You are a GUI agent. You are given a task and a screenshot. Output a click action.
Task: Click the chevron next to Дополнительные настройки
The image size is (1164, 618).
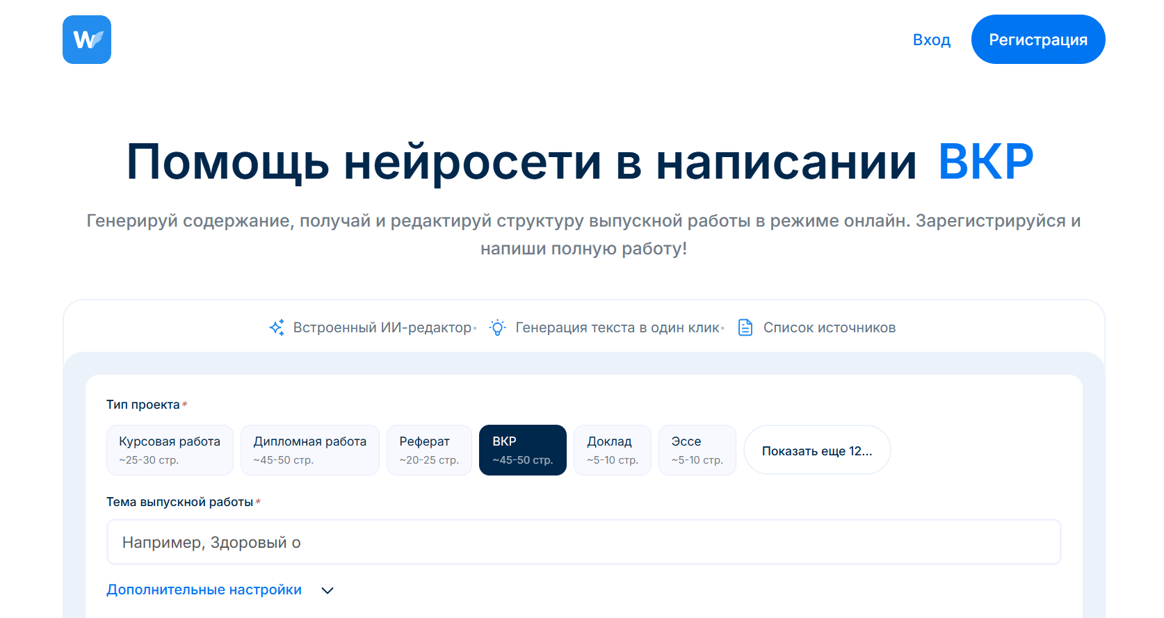[328, 590]
